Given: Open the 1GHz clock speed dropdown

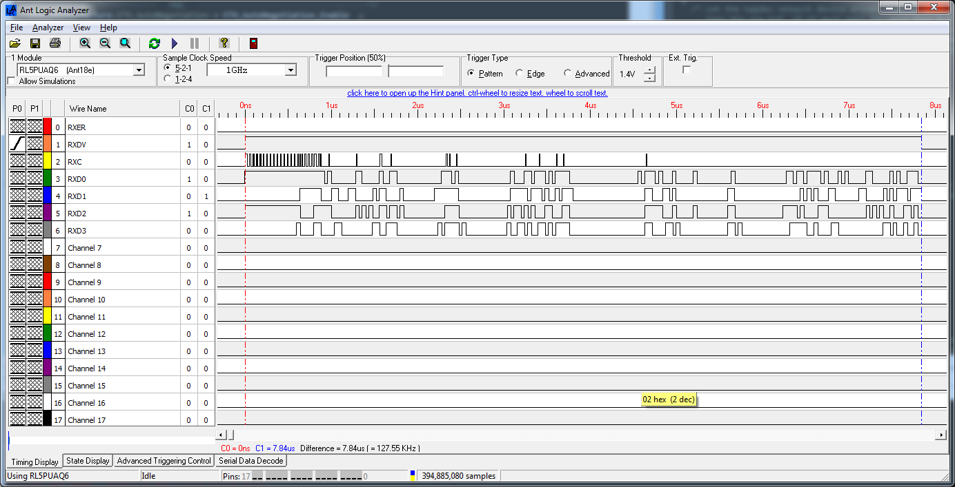Looking at the screenshot, I should tap(291, 70).
